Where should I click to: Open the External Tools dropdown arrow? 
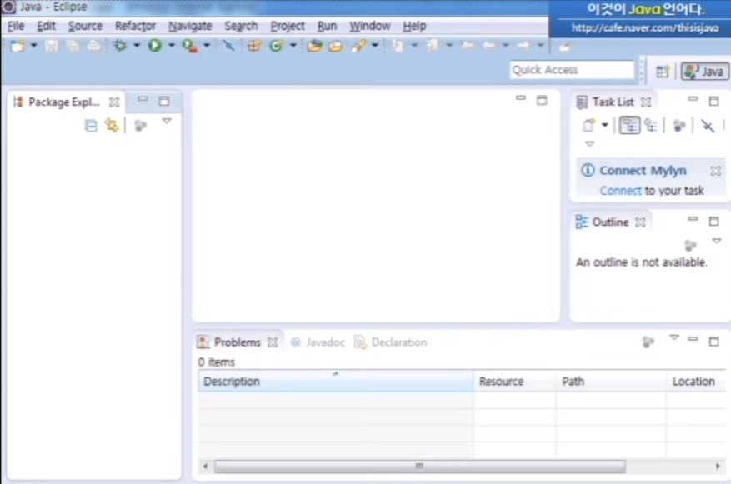(x=207, y=46)
